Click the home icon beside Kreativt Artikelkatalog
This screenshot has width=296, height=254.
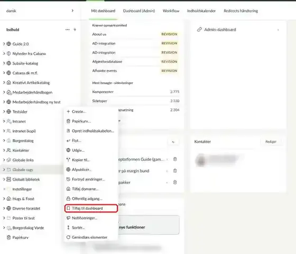point(8,82)
